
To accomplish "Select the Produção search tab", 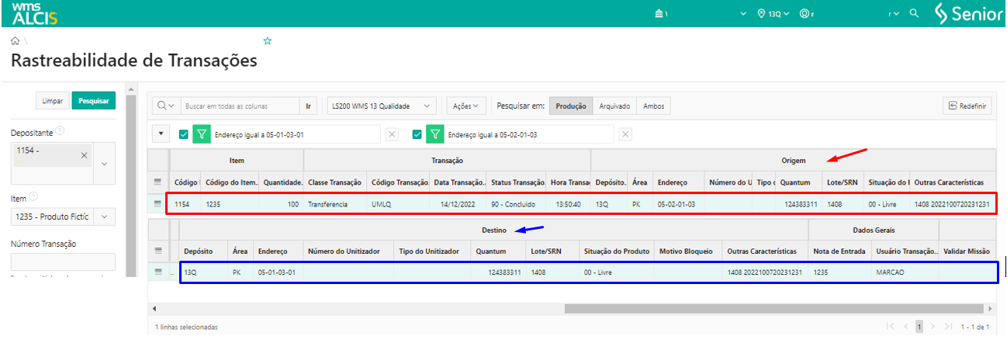I will point(570,106).
